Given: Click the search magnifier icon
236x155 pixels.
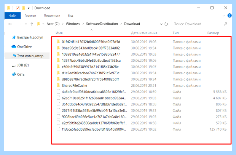Looking at the screenshot, I should pyautogui.click(x=225, y=24).
